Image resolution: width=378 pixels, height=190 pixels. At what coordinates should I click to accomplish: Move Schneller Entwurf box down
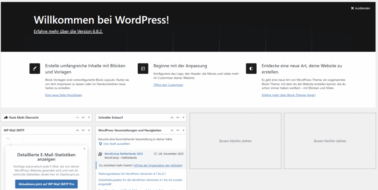tap(178, 118)
